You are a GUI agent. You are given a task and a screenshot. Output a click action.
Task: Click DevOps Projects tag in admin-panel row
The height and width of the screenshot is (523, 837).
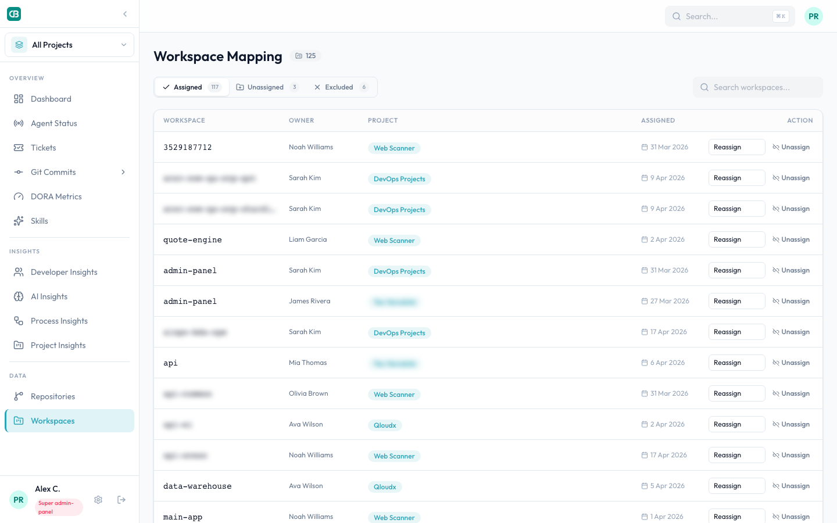(x=399, y=271)
